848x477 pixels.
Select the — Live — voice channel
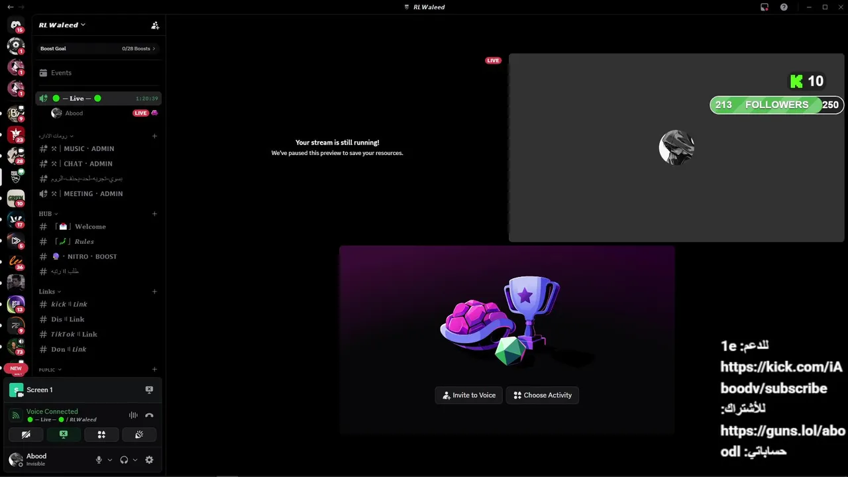(x=98, y=98)
